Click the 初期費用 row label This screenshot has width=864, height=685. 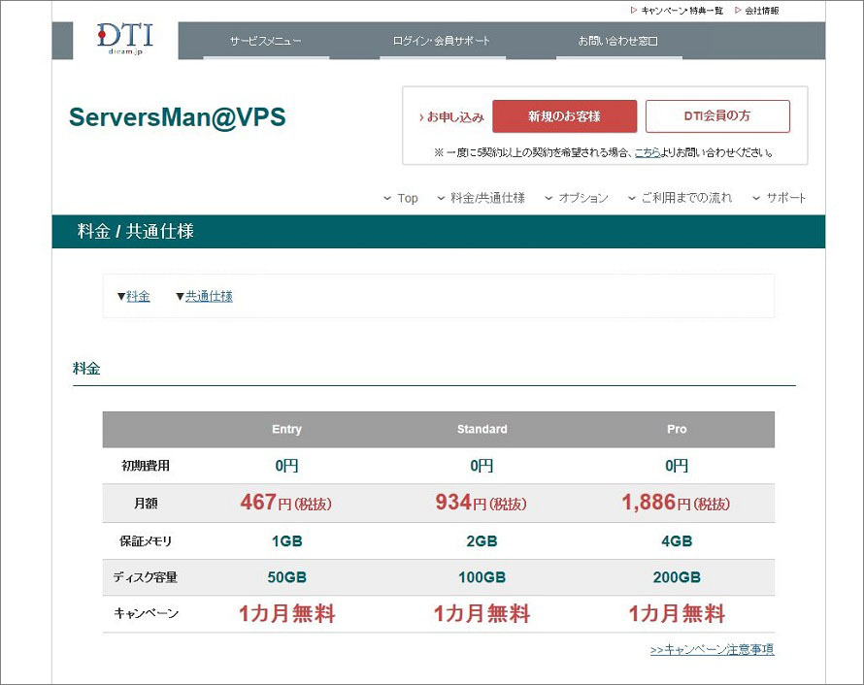coord(146,466)
